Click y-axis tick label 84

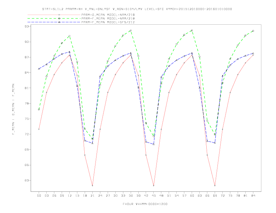[27, 73]
